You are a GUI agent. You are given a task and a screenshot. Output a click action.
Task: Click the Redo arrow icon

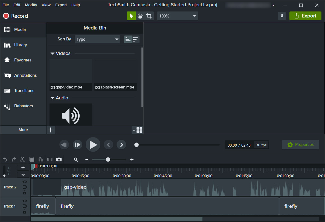(14, 159)
